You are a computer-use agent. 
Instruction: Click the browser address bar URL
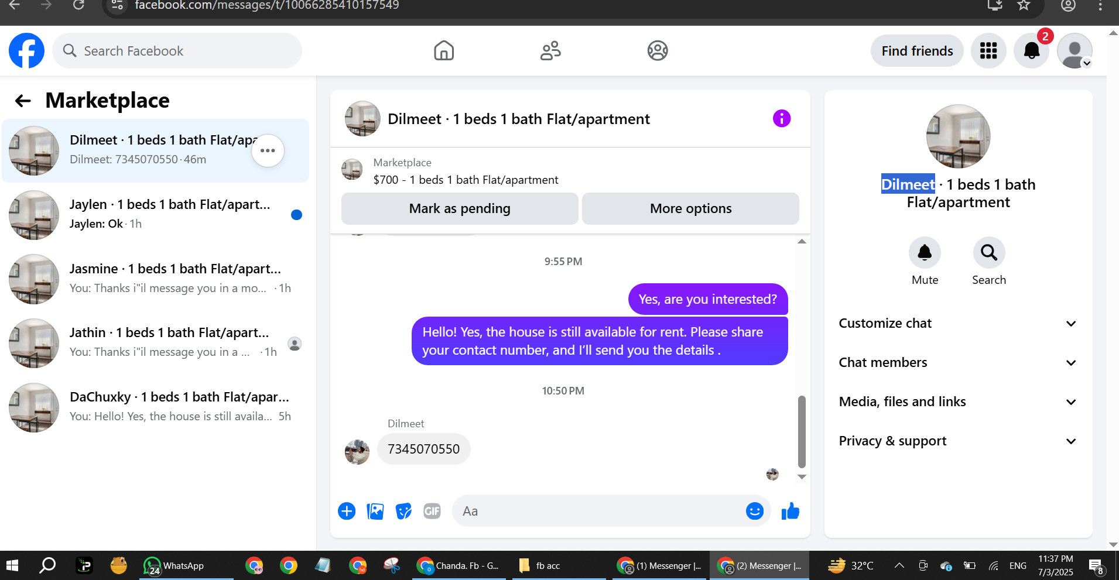pos(267,5)
